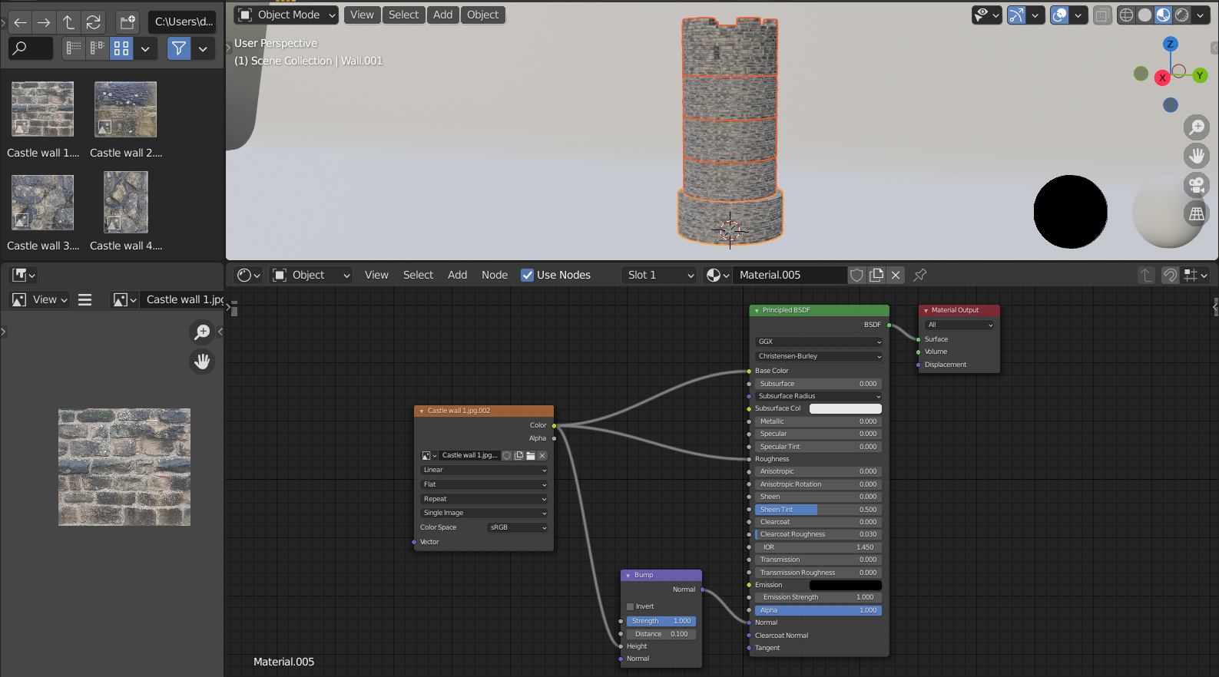Click the View button in image editor

pyautogui.click(x=44, y=299)
